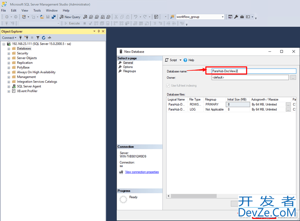Open the View menu
The height and width of the screenshot is (221, 300).
(25, 11)
